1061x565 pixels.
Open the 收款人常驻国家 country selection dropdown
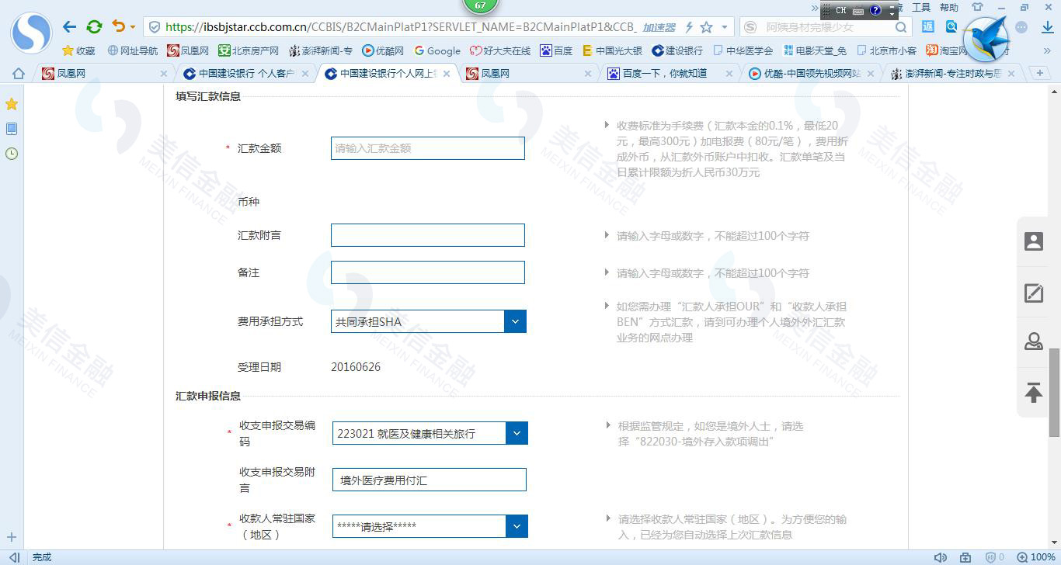pyautogui.click(x=517, y=526)
